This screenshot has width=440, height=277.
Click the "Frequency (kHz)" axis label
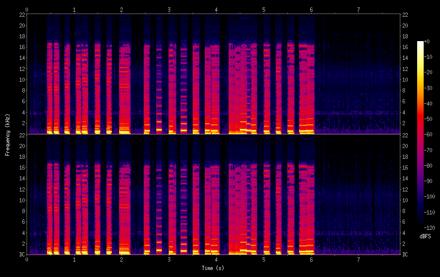[7, 135]
